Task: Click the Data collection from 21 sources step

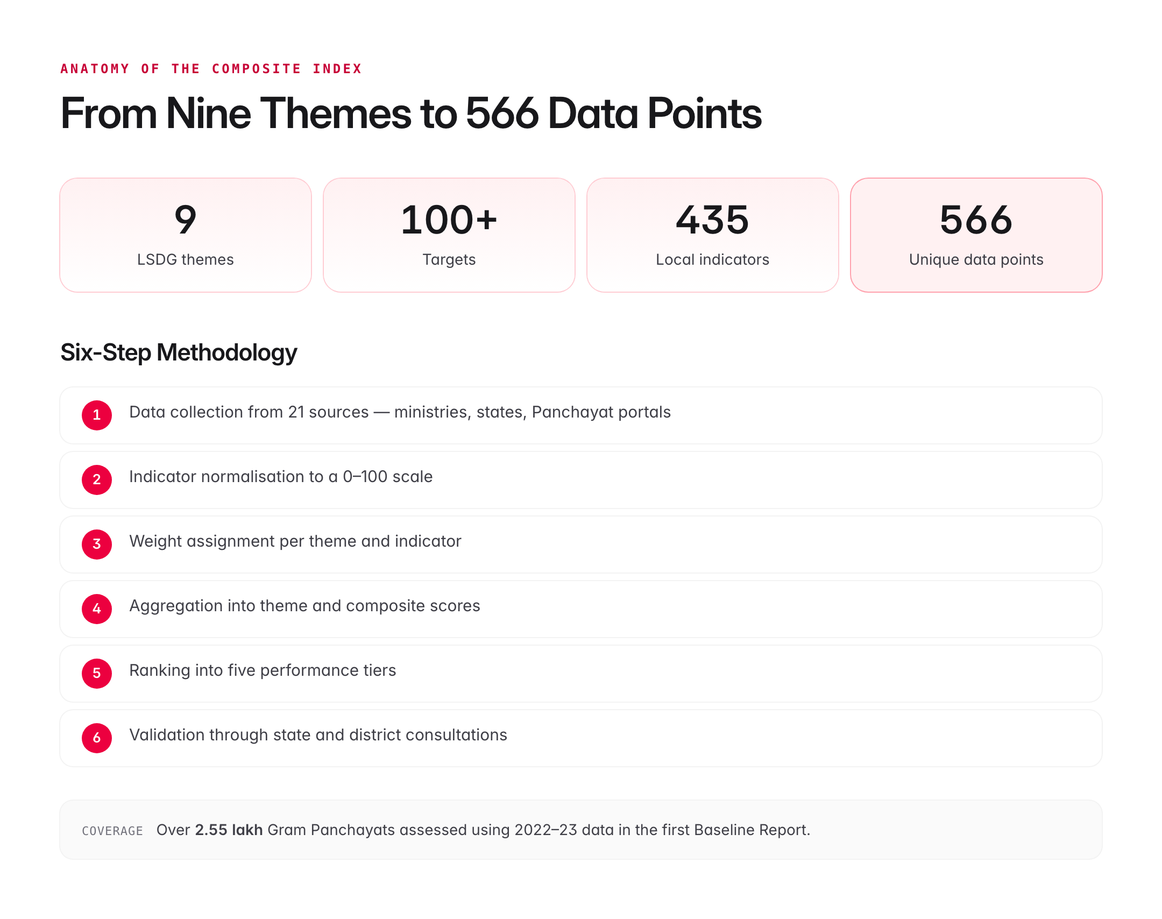Action: pyautogui.click(x=400, y=412)
